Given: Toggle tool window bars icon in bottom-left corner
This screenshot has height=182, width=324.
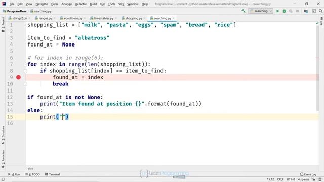Looking at the screenshot, I should (3, 179).
